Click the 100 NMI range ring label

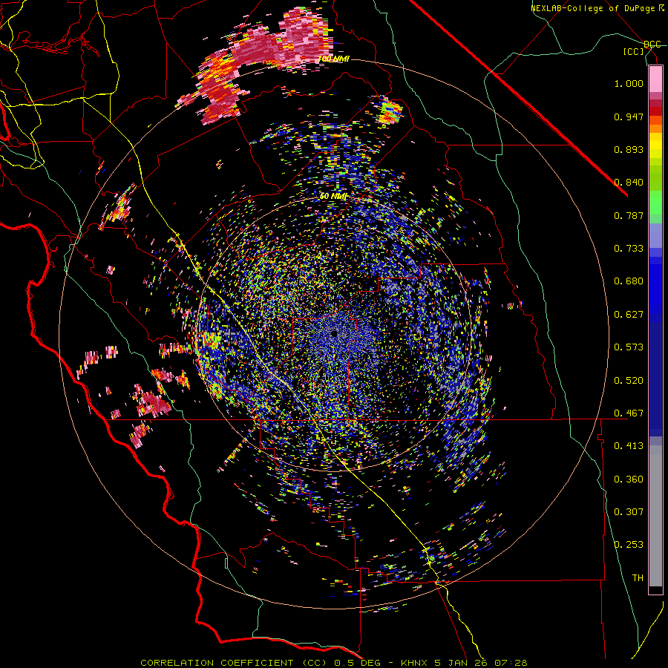tap(334, 59)
